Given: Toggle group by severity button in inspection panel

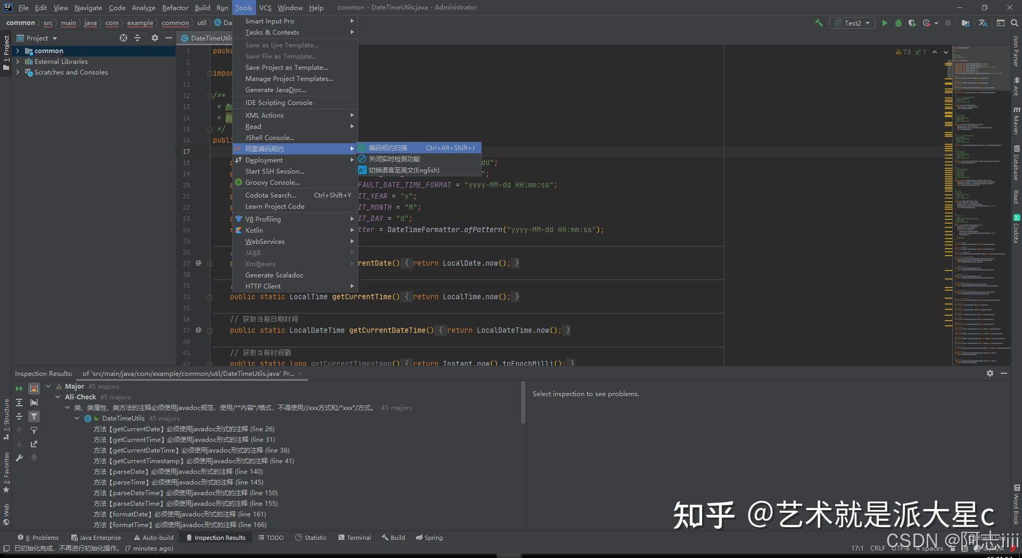Looking at the screenshot, I should click(34, 389).
